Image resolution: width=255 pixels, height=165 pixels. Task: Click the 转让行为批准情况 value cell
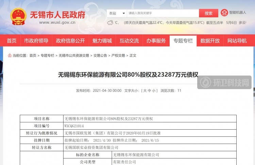150,133
